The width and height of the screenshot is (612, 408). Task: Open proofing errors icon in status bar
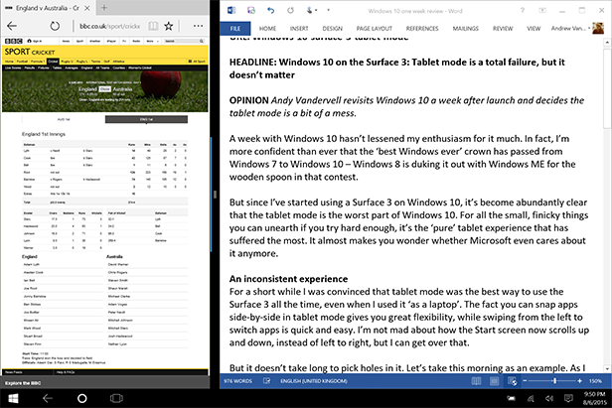[x=266, y=380]
